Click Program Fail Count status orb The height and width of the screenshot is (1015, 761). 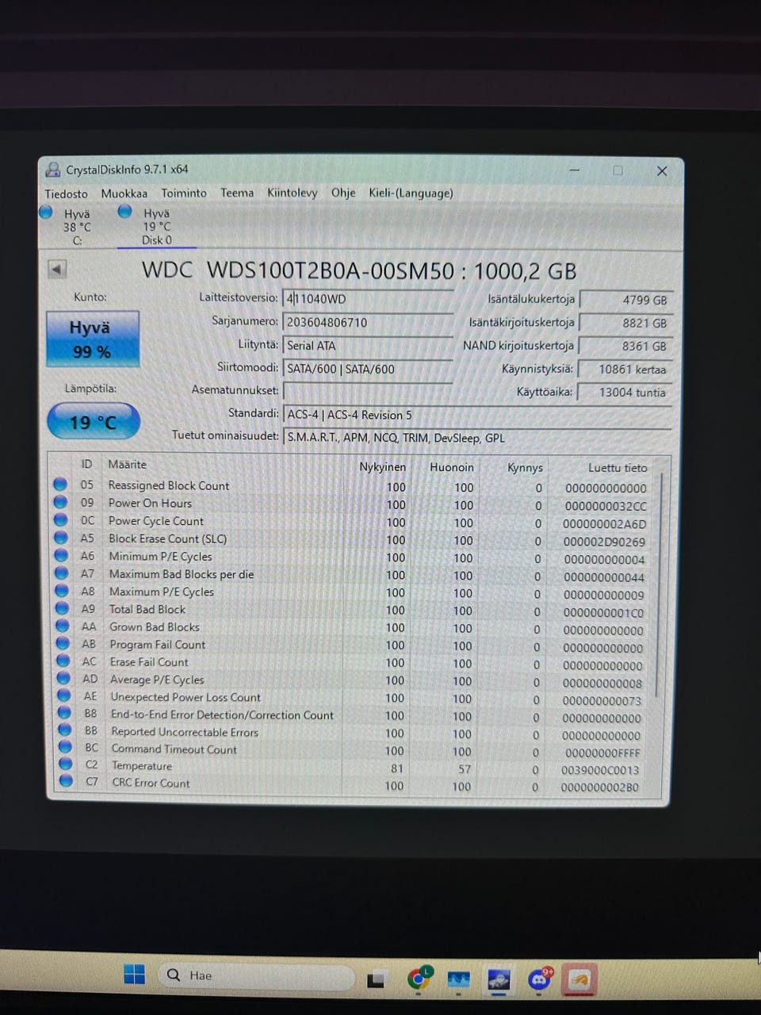pyautogui.click(x=63, y=644)
